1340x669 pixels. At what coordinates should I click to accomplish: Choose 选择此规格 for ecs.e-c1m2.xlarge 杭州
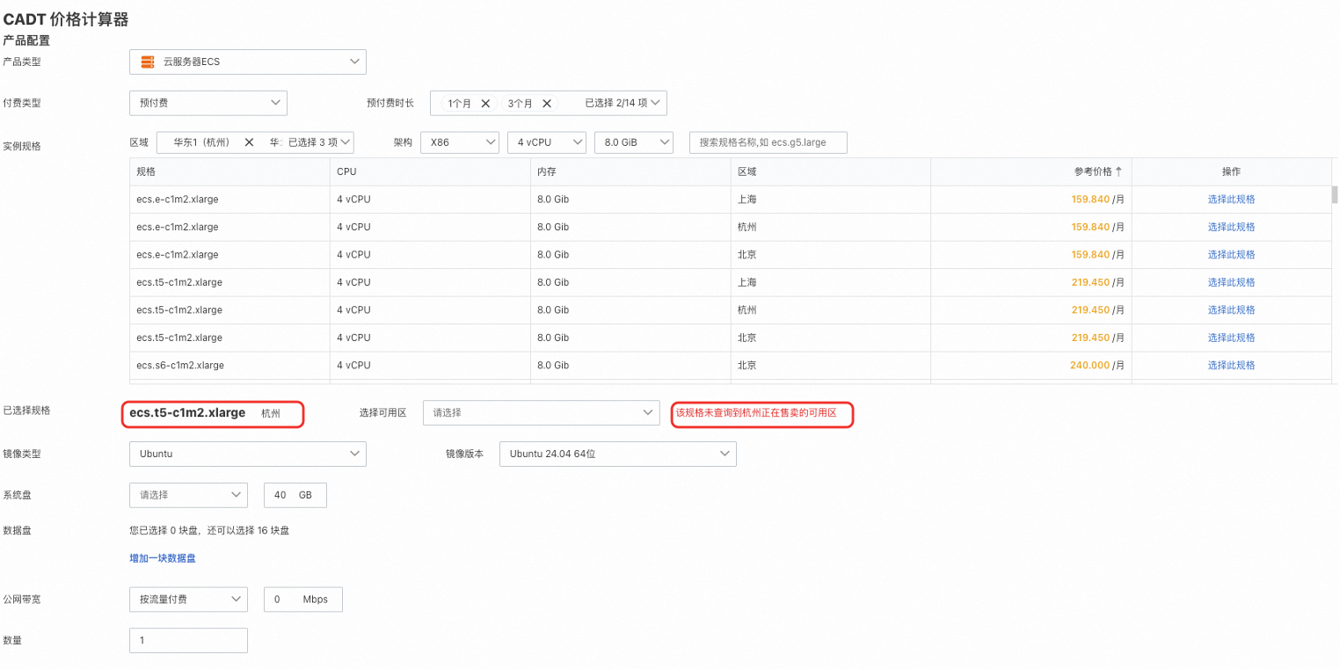pyautogui.click(x=1231, y=227)
